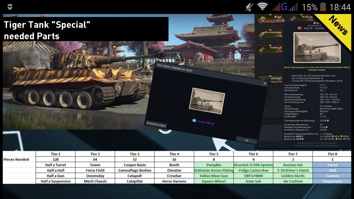Image resolution: width=354 pixels, height=199 pixels.
Task: Click the 'Camouflage Bushes' cell
Action: 135,170
